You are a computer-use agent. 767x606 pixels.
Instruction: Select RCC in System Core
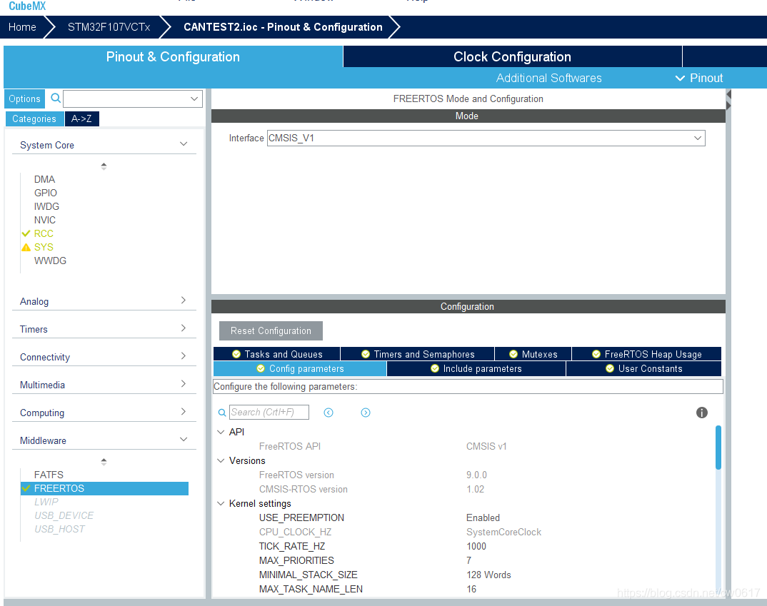click(44, 233)
